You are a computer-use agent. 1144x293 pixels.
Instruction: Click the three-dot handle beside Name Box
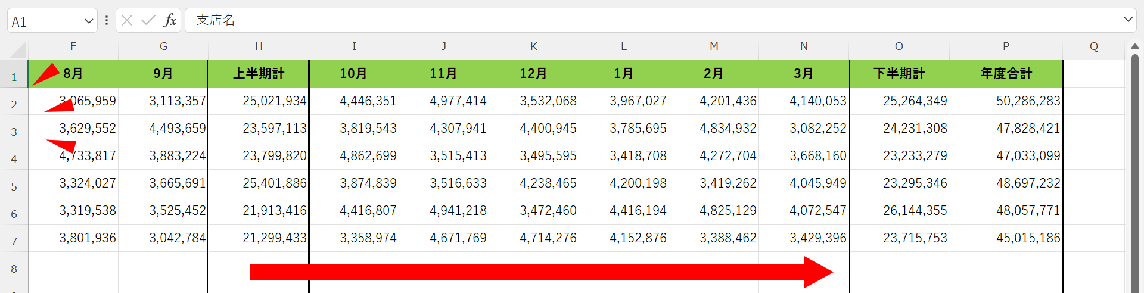[x=107, y=20]
